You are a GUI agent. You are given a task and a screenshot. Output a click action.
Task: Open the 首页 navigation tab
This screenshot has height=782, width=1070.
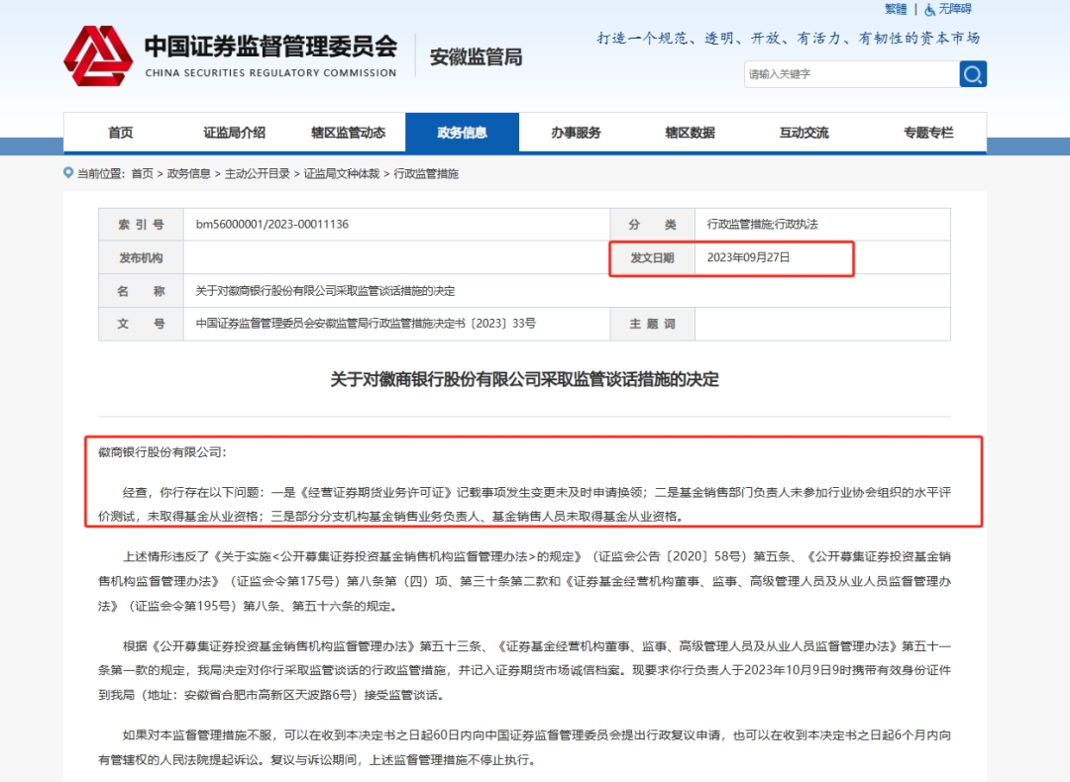click(121, 133)
